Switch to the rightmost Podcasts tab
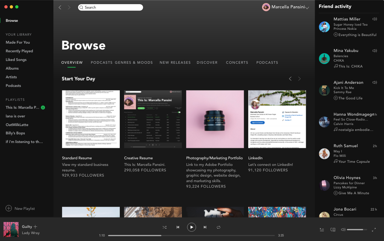The image size is (384, 241). tap(267, 62)
